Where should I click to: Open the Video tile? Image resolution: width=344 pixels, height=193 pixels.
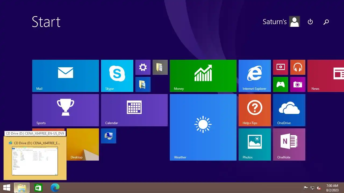pos(281,67)
